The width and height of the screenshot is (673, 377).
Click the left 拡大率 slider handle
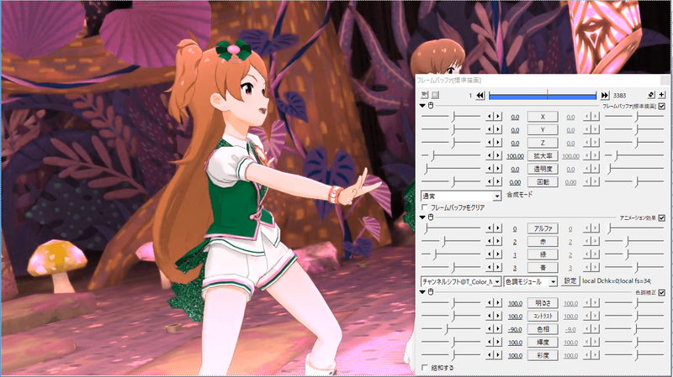(433, 156)
